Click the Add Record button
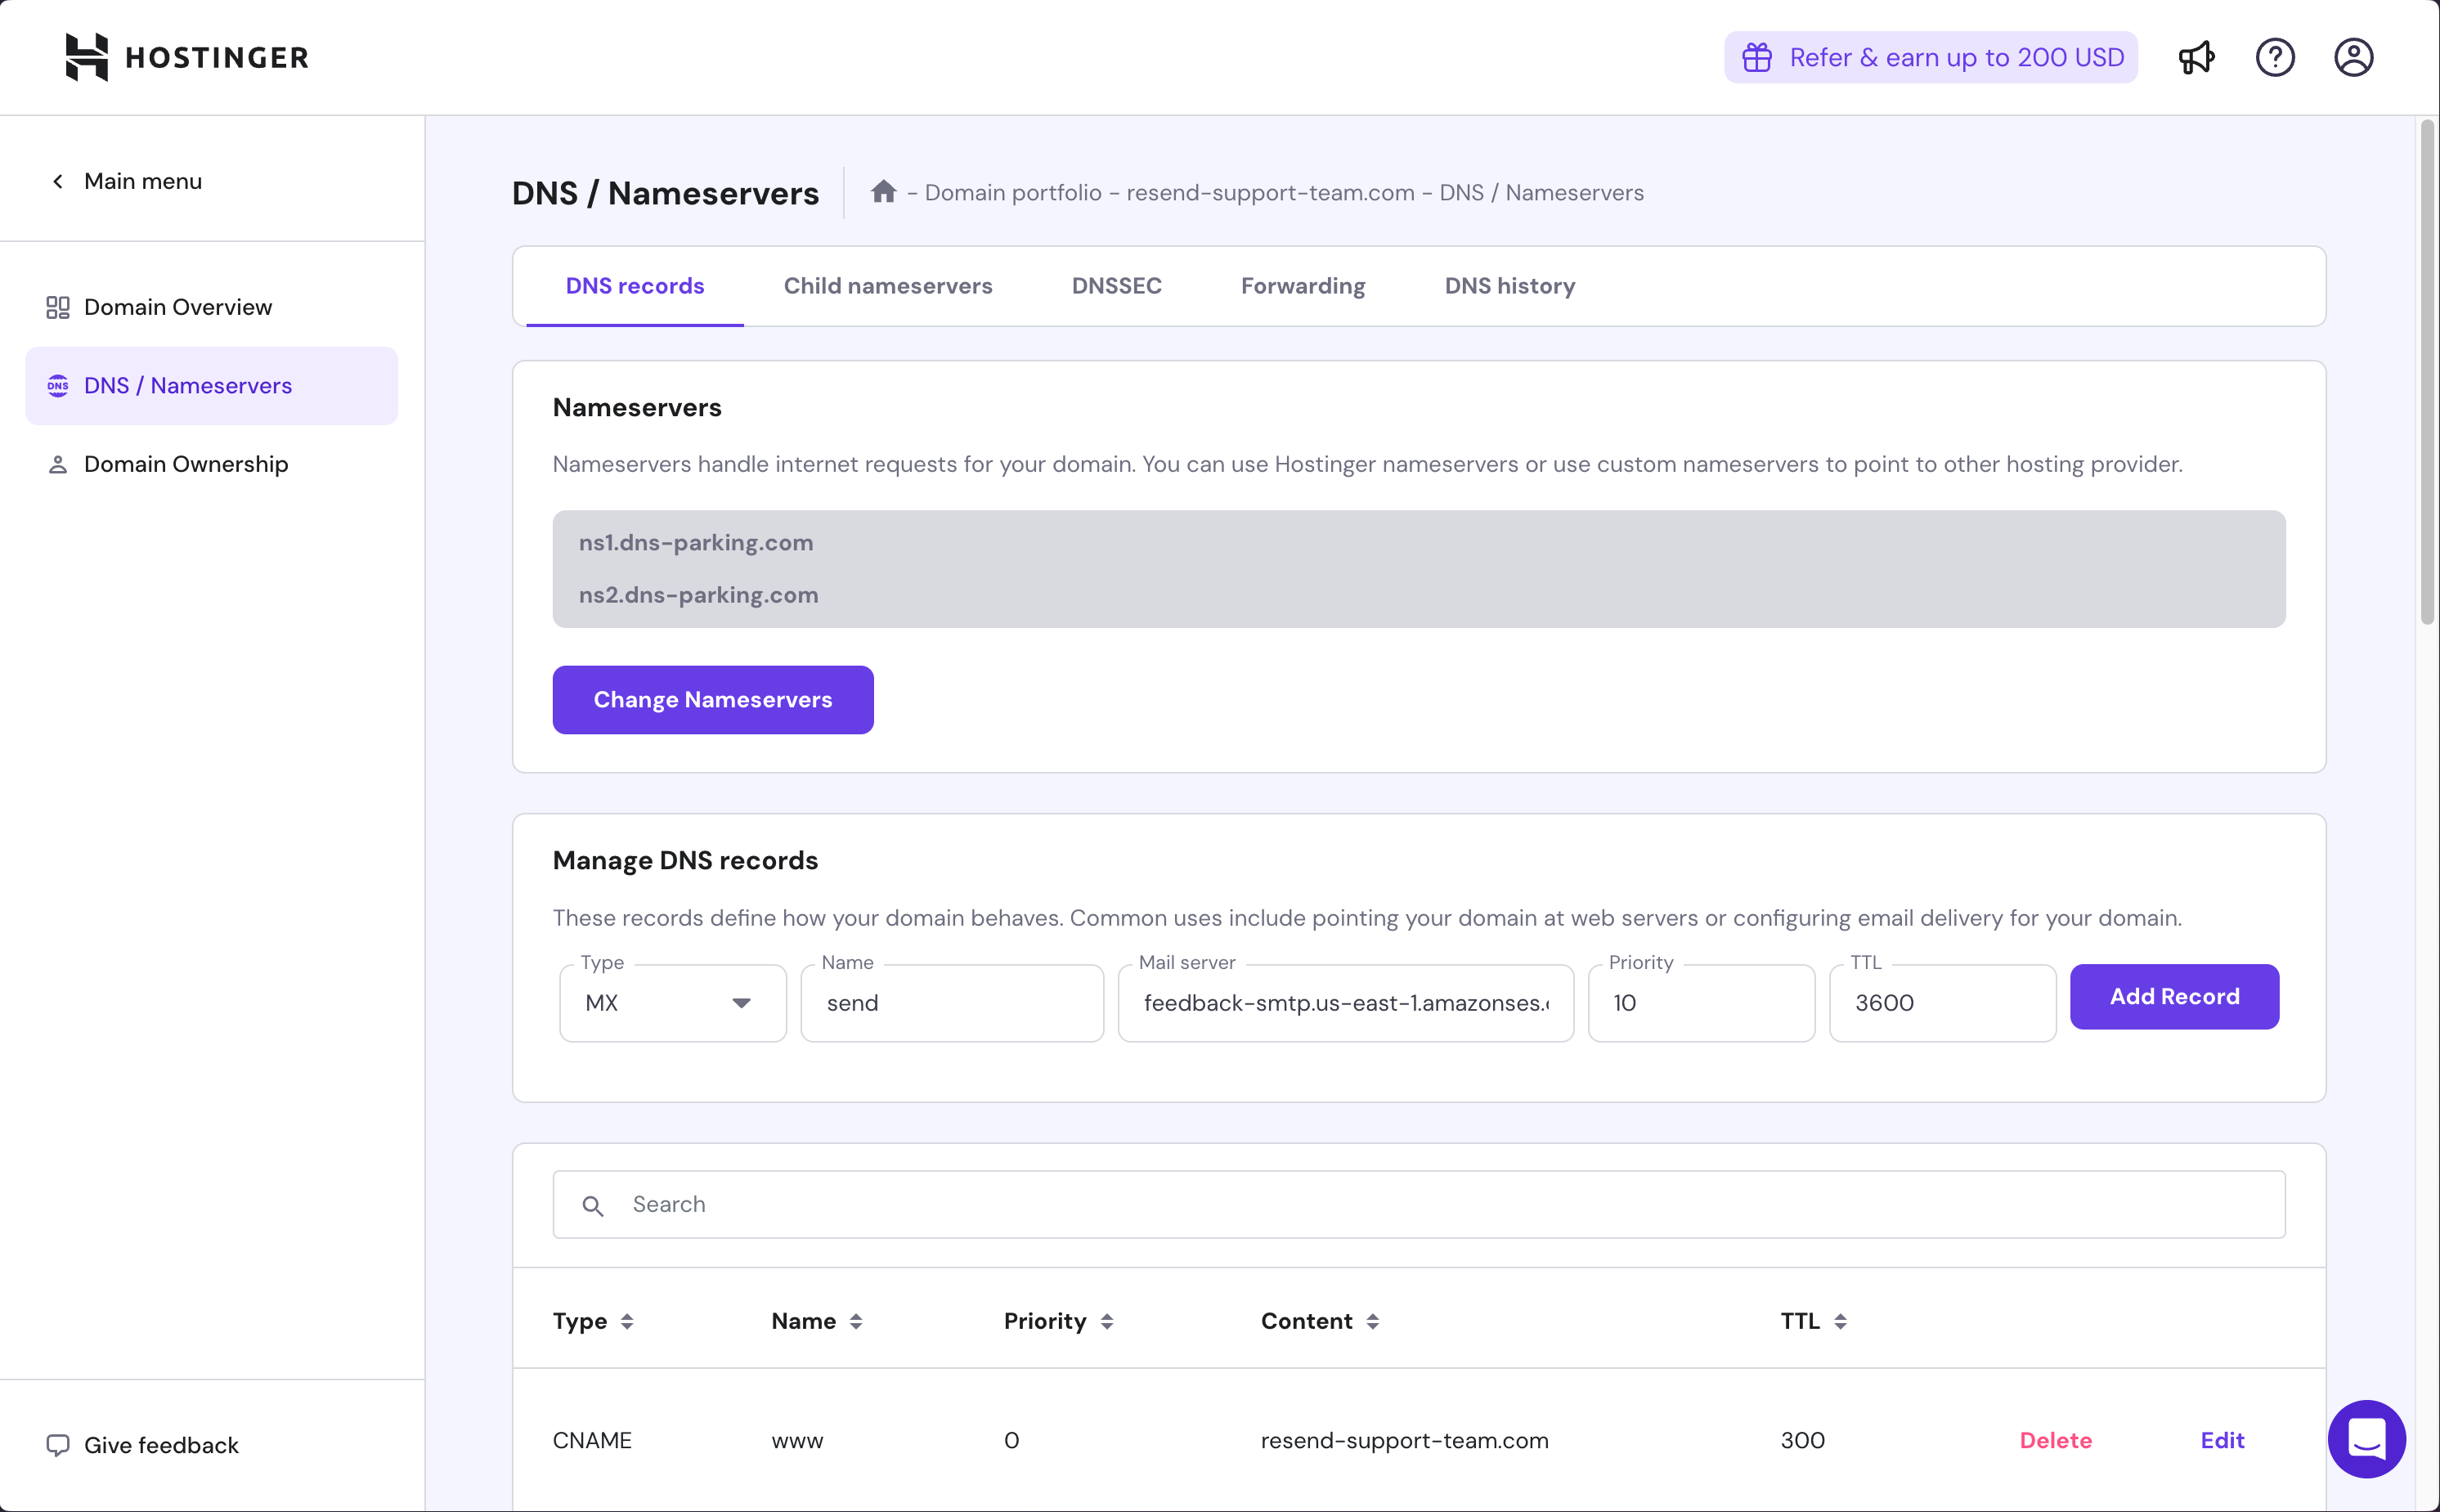The image size is (2440, 1512). 2175,996
